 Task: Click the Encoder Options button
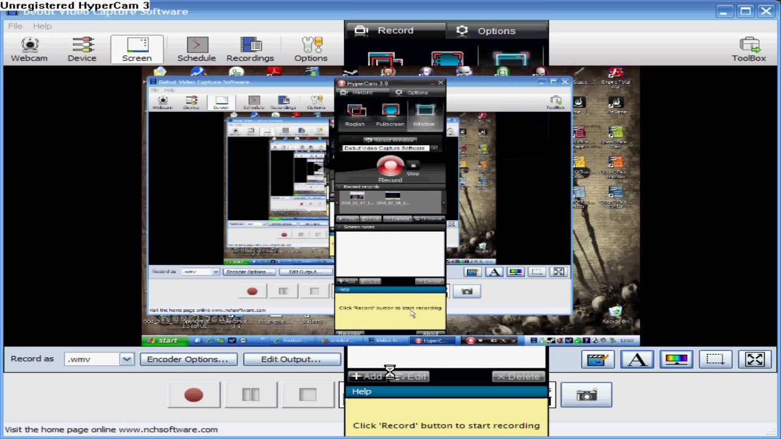point(187,359)
